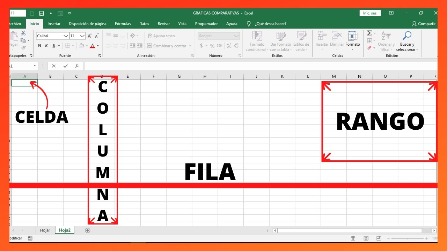Click the decrease indent icon
The image size is (447, 251).
(x=132, y=46)
